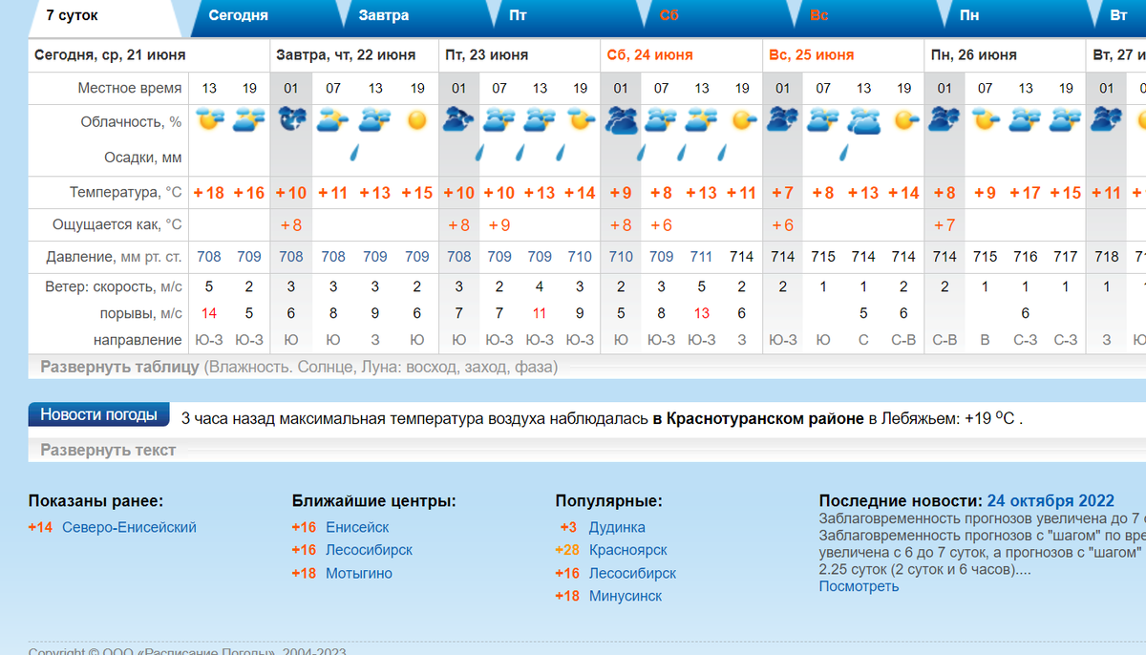This screenshot has height=655, width=1146.
Task: Open the 'в Краснотуранском районе' link
Action: click(758, 418)
